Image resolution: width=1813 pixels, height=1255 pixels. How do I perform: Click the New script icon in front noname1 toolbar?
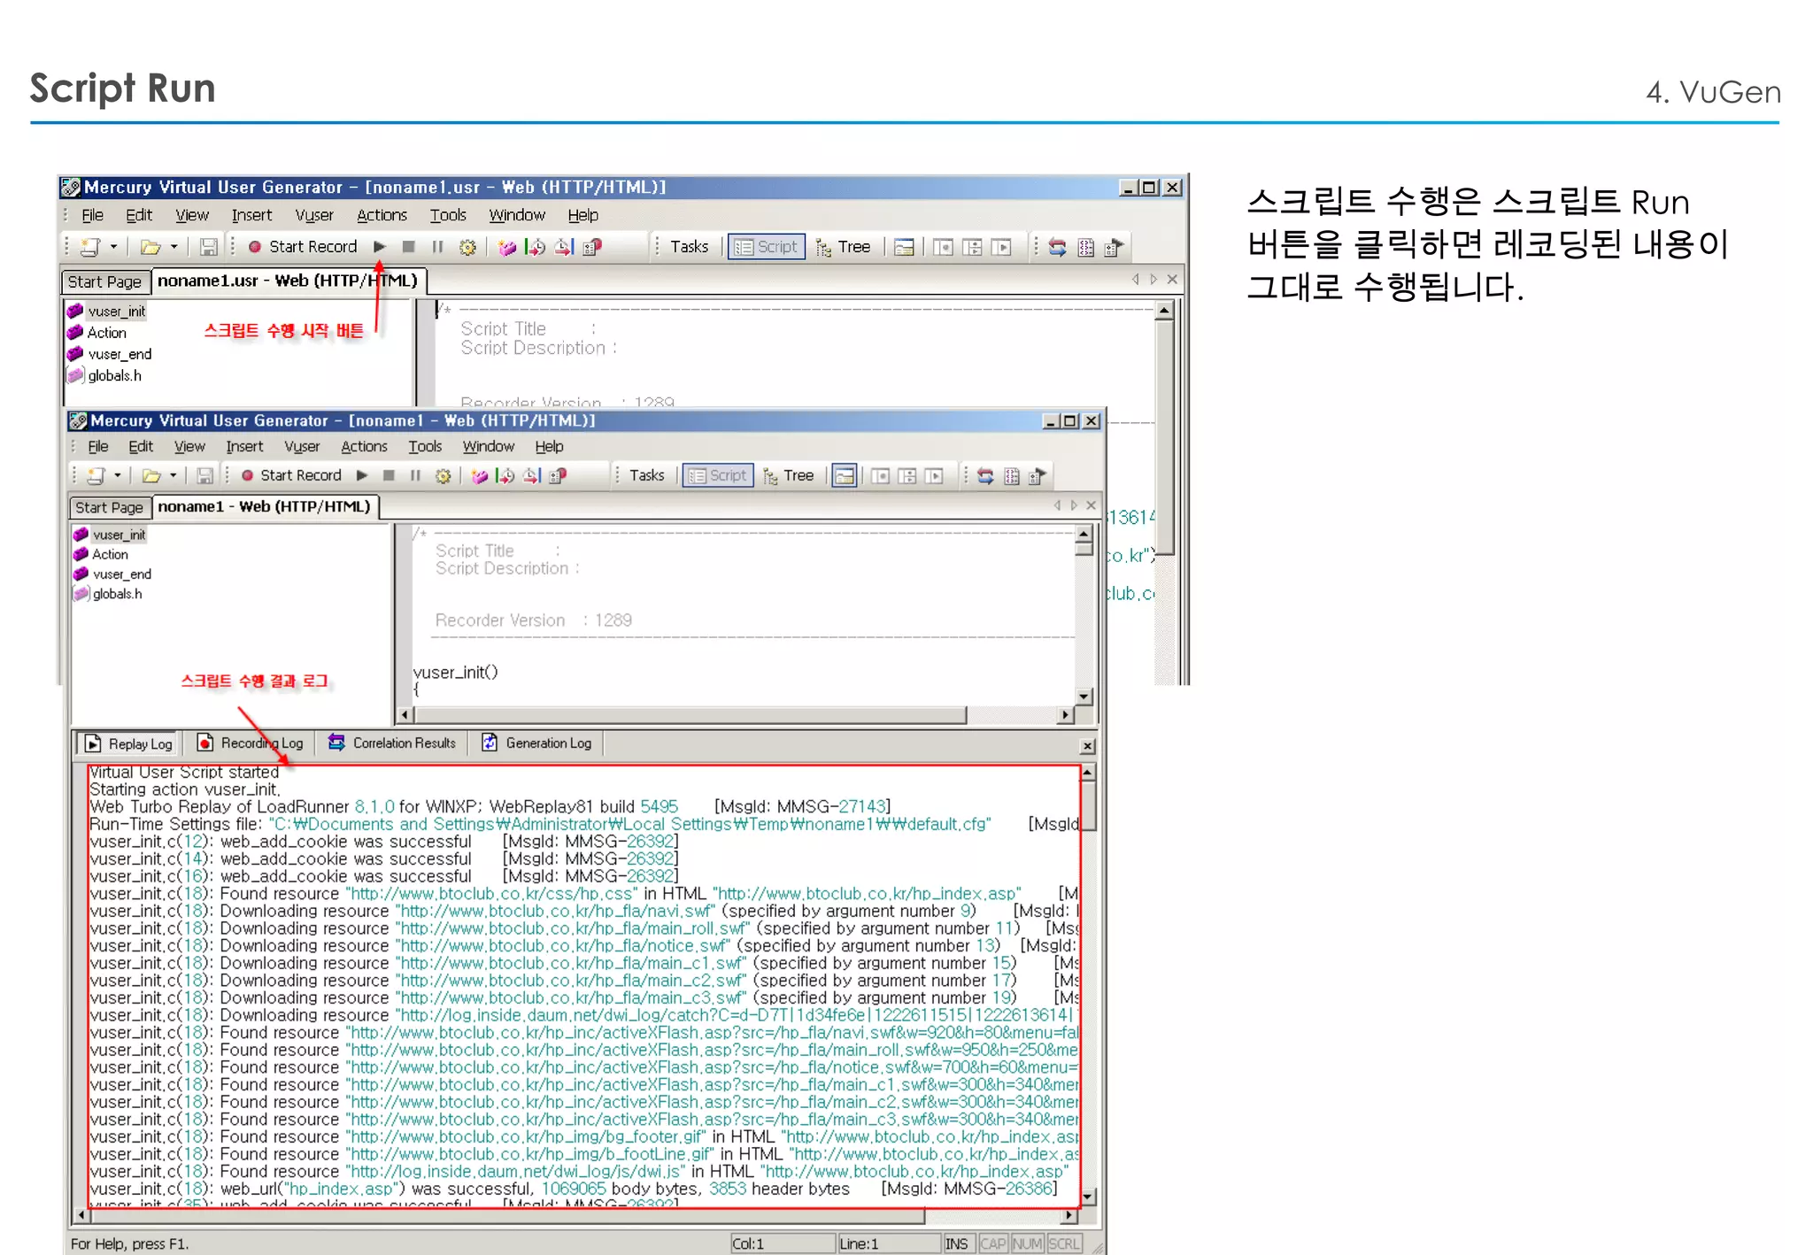(x=96, y=476)
